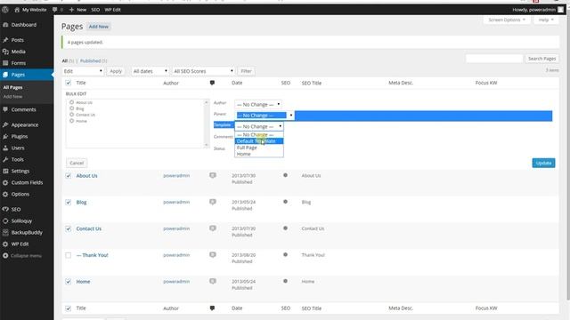Open Add New under Pages submenu
Screen dimensions: 570x320
[x=12, y=97]
